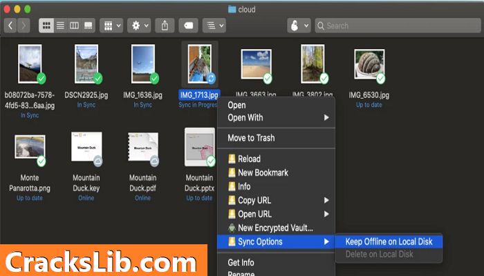
Task: Click the arrow next to Open With
Action: click(x=326, y=117)
